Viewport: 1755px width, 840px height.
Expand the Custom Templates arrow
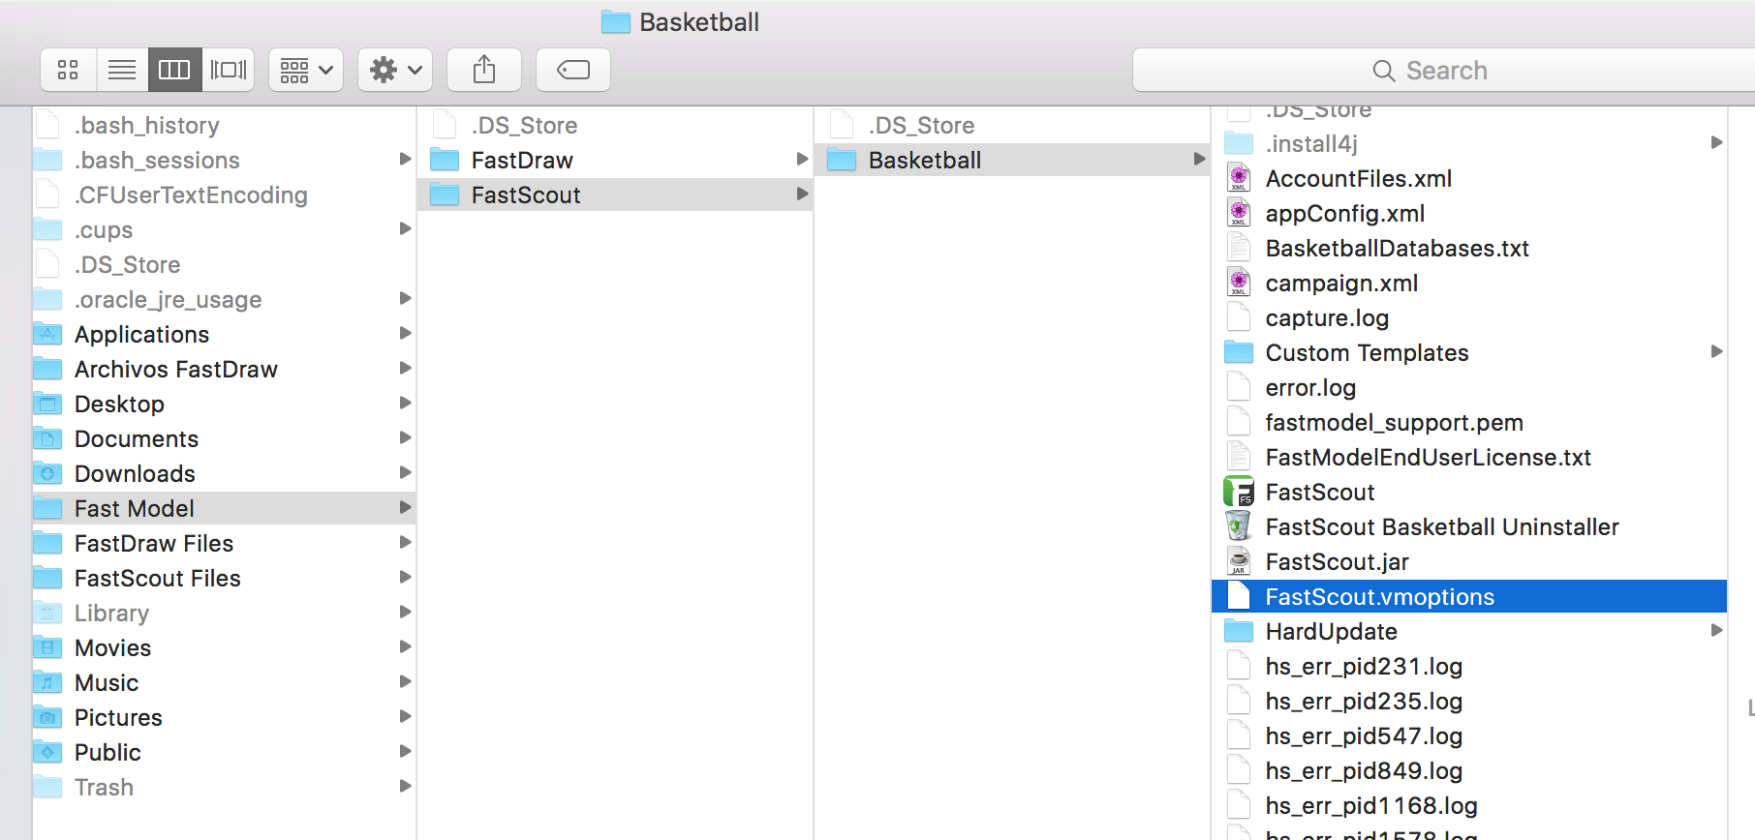(1717, 352)
